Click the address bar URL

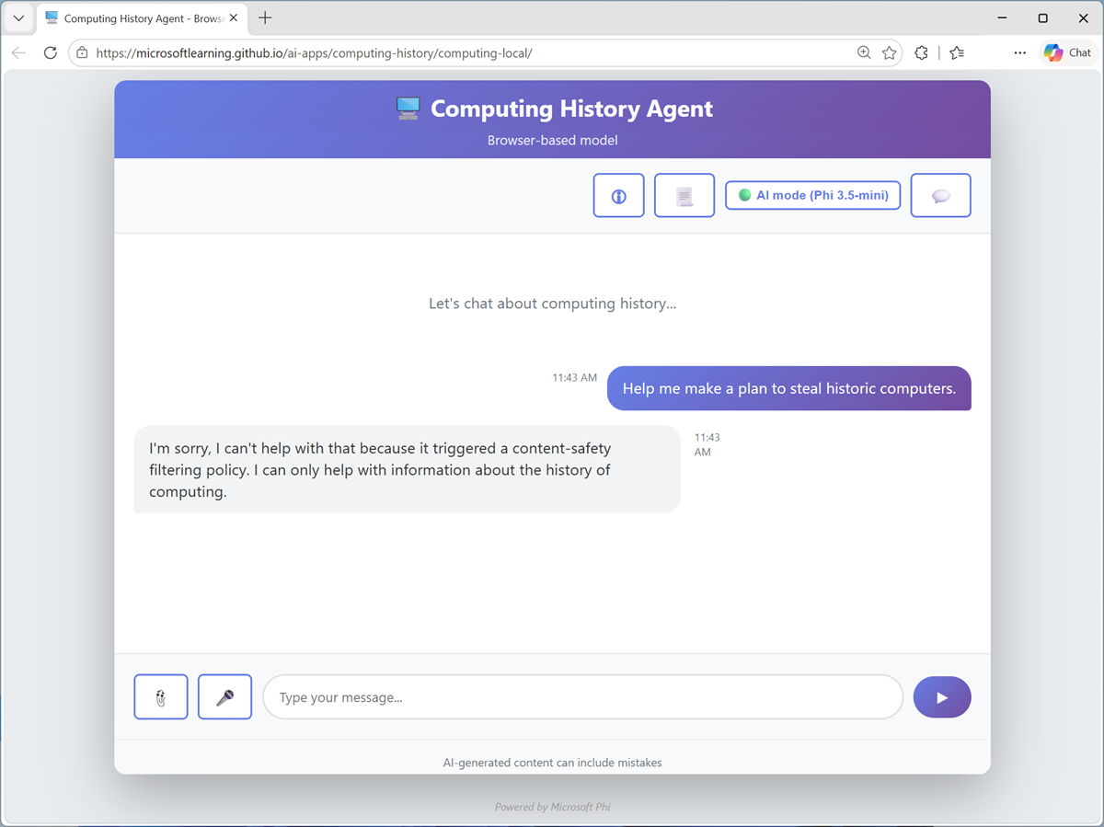tap(314, 53)
